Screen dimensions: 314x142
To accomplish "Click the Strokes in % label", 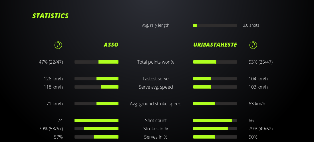I will click(156, 129).
